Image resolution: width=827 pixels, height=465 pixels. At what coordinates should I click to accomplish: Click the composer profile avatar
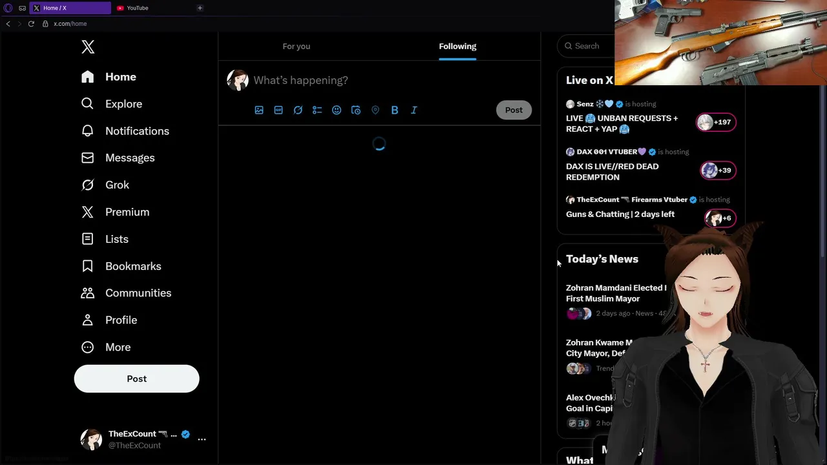(238, 80)
